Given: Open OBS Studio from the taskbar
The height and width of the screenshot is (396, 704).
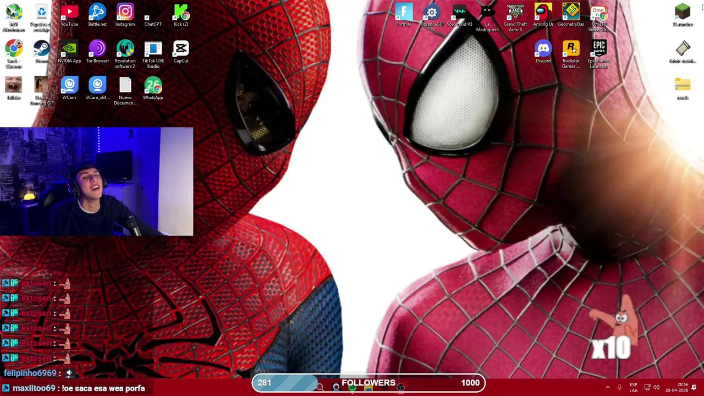Looking at the screenshot, I should coord(400,387).
